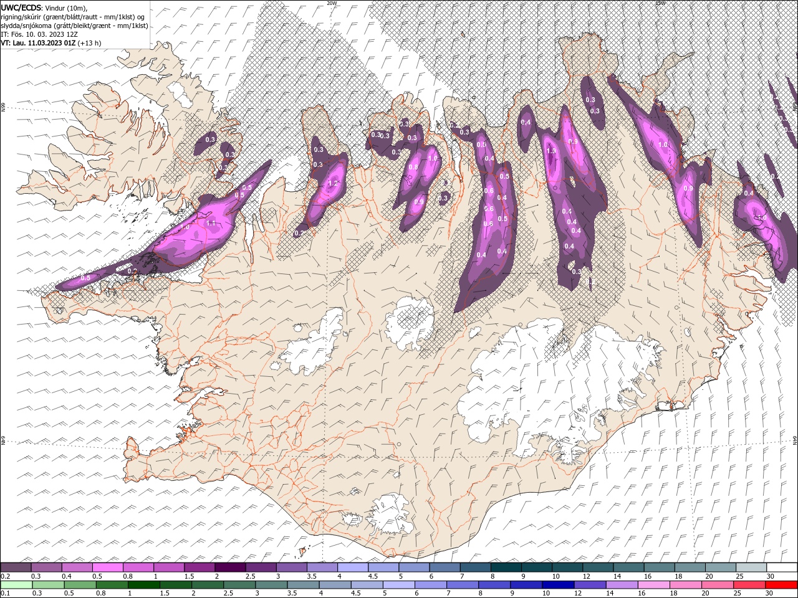Click the 1.1 snowfall value on the map
The height and width of the screenshot is (598, 798).
(211, 223)
